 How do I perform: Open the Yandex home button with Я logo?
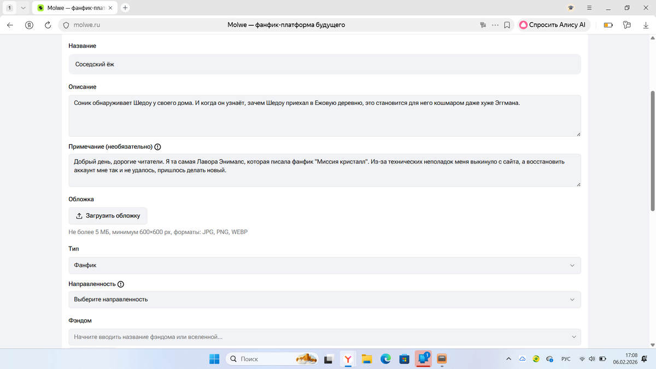pyautogui.click(x=30, y=25)
